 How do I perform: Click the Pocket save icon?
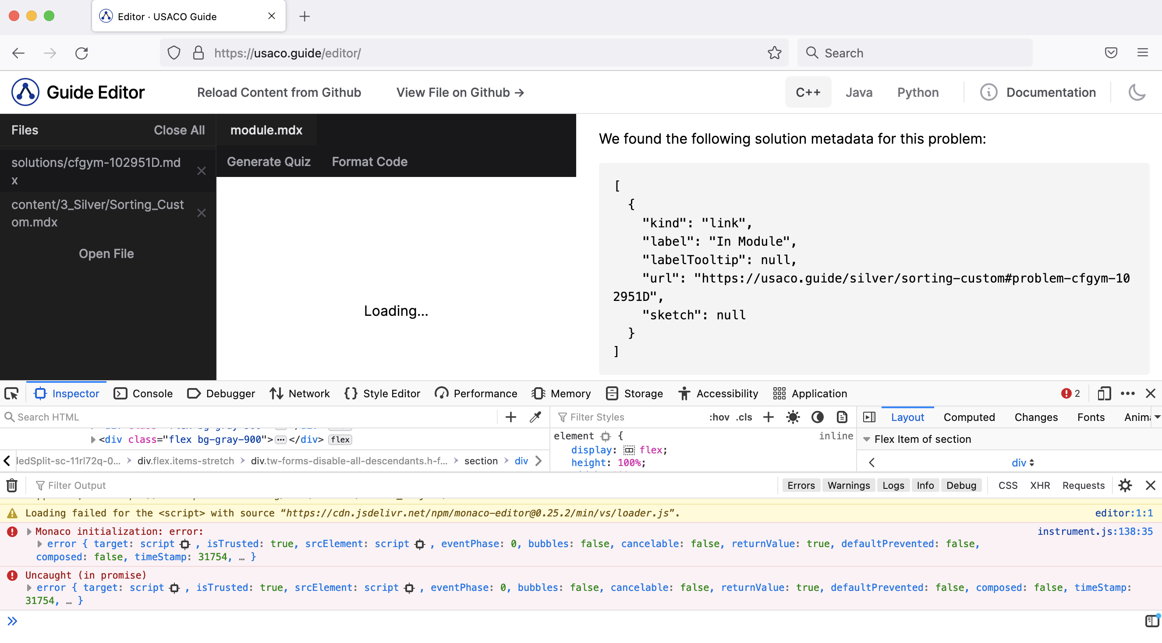coord(1111,53)
